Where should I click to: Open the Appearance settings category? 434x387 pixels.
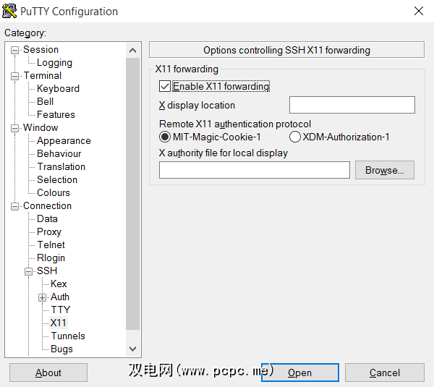point(64,140)
